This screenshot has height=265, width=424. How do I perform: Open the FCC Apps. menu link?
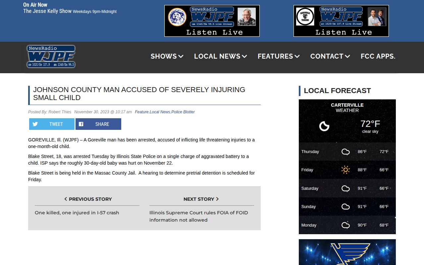coord(378,56)
